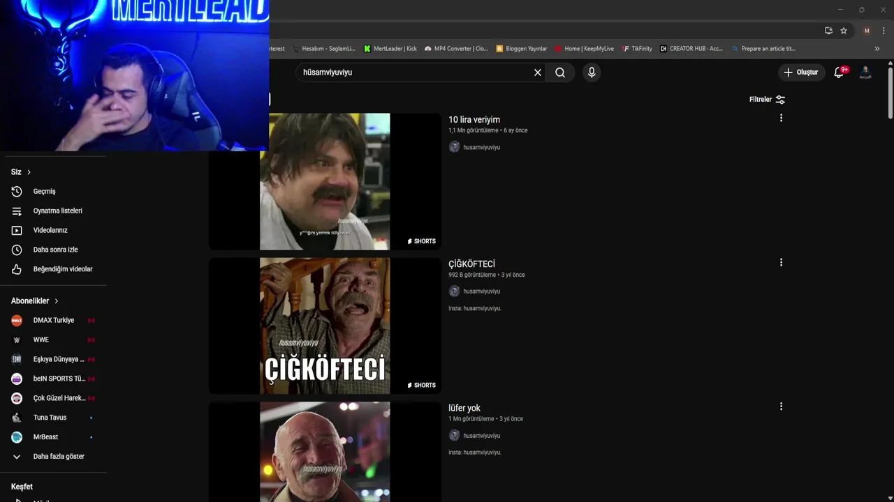This screenshot has height=502, width=894.
Task: Open 'Çok Güzel Harek...' subscription
Action: point(53,398)
